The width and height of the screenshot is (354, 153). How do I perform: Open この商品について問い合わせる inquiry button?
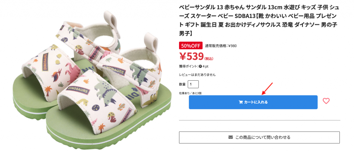259,137
